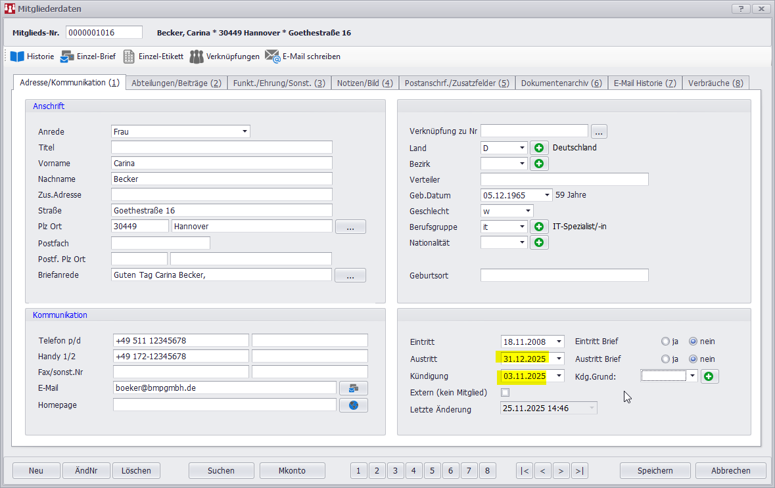Open Austritt date picker dropdown

pos(559,359)
